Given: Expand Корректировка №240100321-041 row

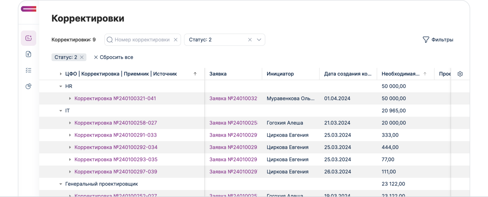Looking at the screenshot, I should point(70,99).
